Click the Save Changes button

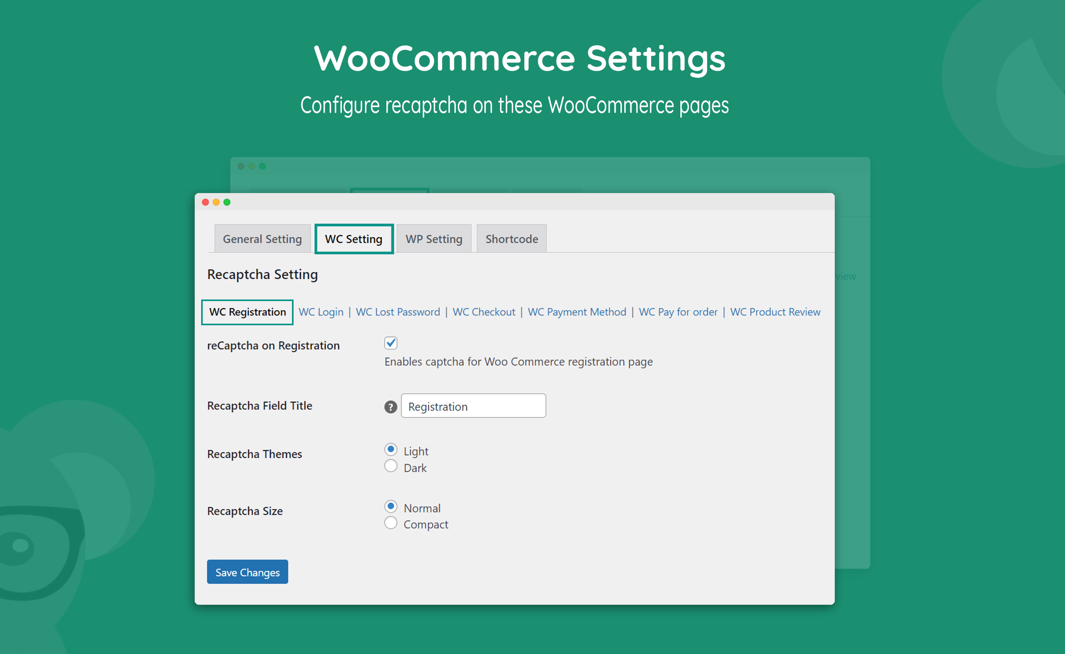coord(247,572)
